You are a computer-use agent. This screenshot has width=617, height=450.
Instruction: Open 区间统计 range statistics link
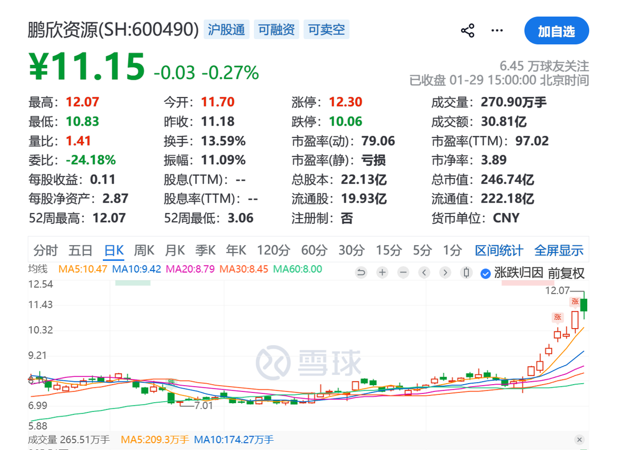pyautogui.click(x=499, y=250)
